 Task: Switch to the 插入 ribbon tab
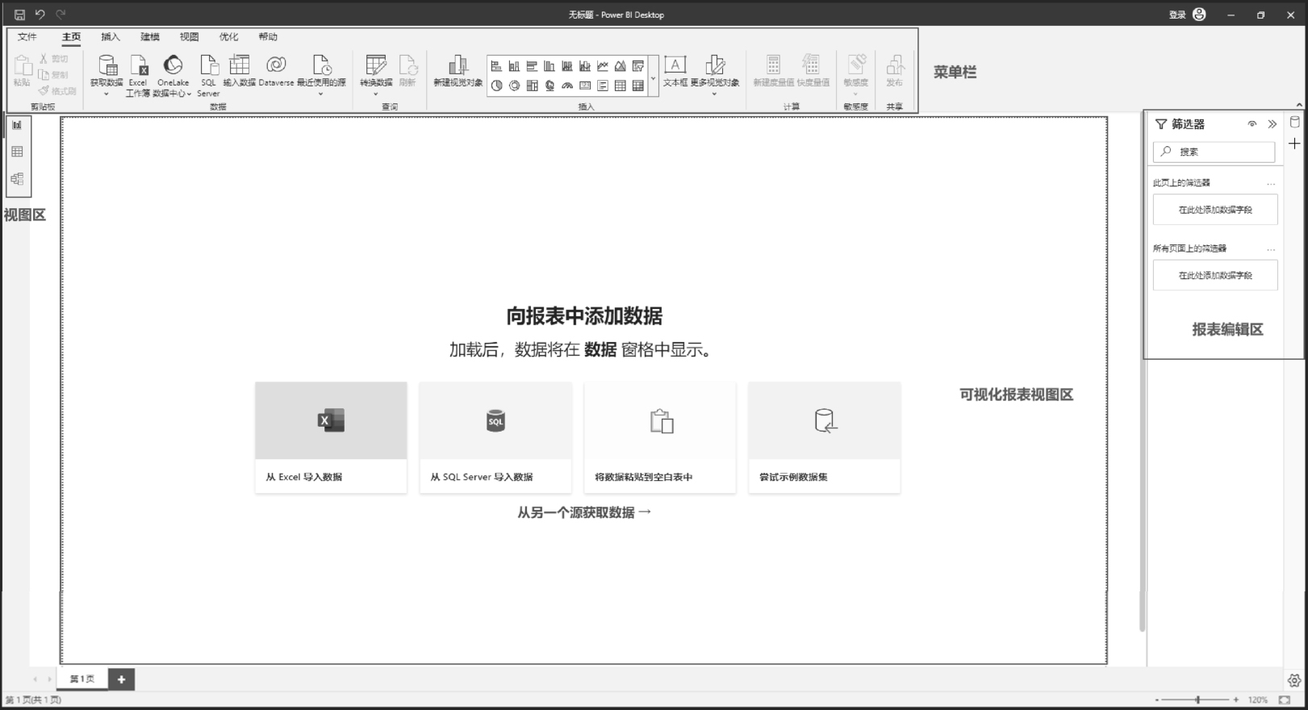coord(111,37)
